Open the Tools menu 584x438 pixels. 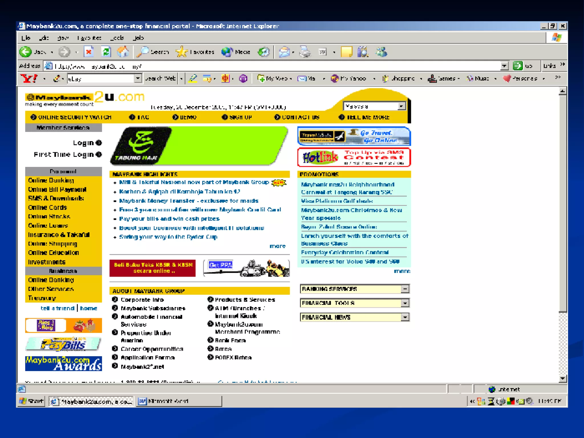click(117, 38)
